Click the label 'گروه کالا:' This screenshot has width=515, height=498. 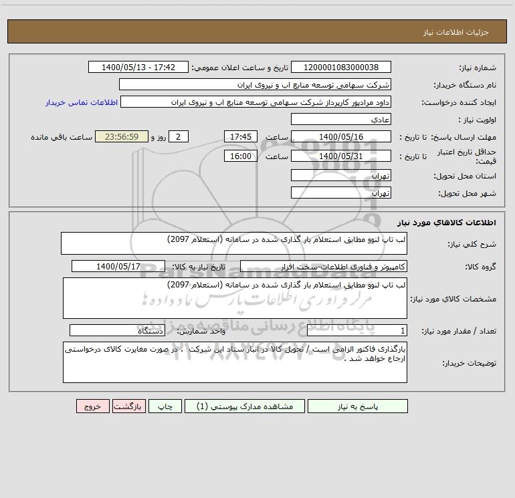tap(480, 267)
